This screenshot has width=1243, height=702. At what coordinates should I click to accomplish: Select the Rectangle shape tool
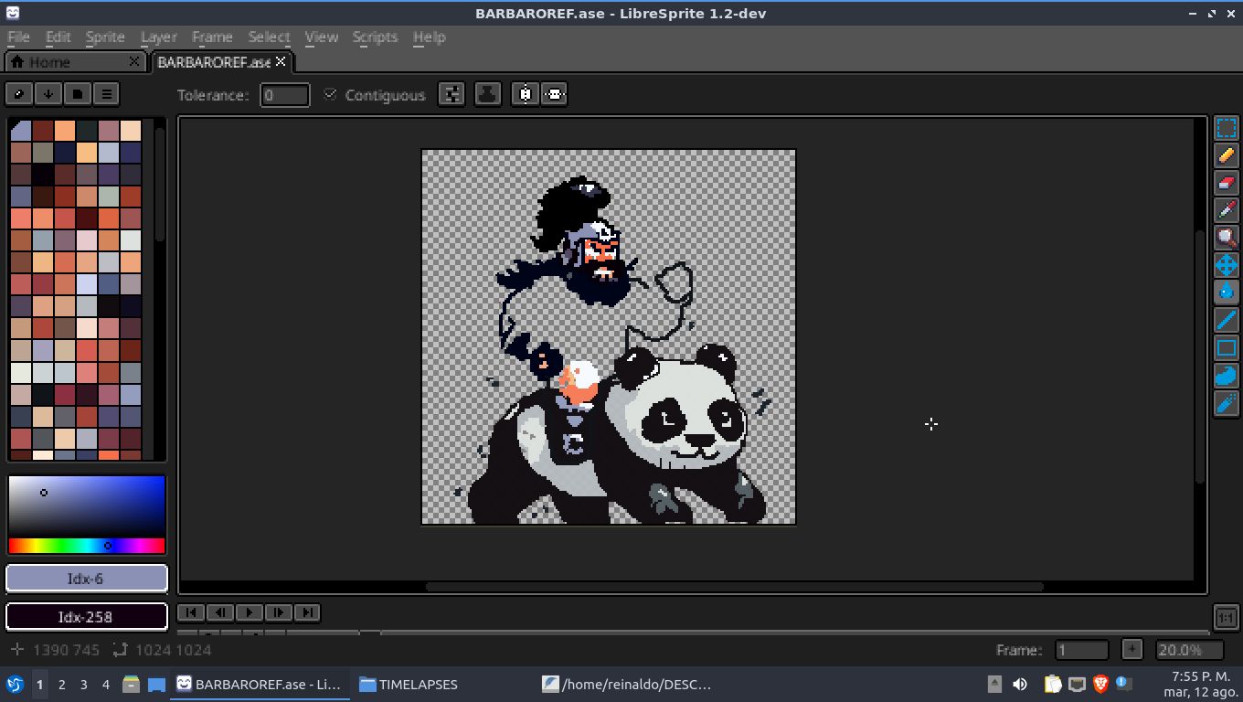pos(1226,347)
